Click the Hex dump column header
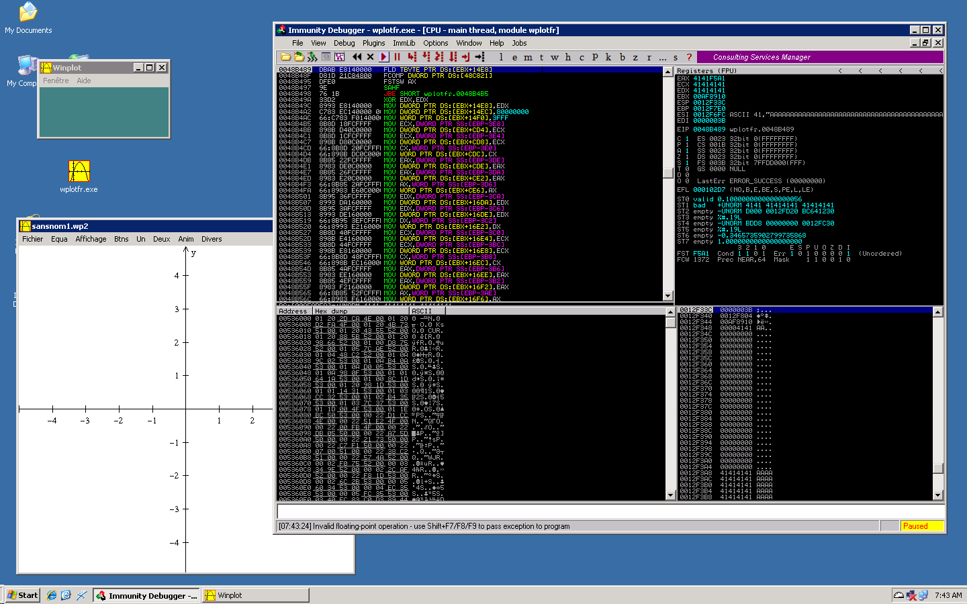 tap(361, 311)
